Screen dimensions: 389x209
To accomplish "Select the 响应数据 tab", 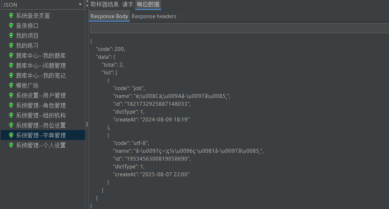I will (148, 5).
